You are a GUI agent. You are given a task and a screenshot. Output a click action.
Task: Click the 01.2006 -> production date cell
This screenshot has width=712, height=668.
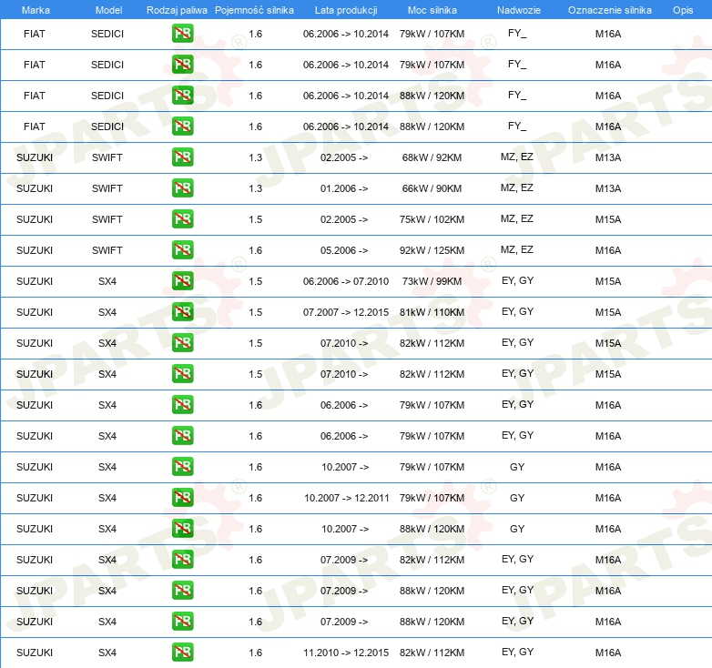point(344,188)
